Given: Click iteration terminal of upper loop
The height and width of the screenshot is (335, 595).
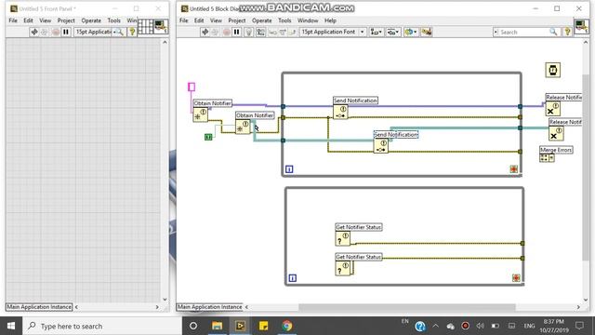Looking at the screenshot, I should point(289,169).
